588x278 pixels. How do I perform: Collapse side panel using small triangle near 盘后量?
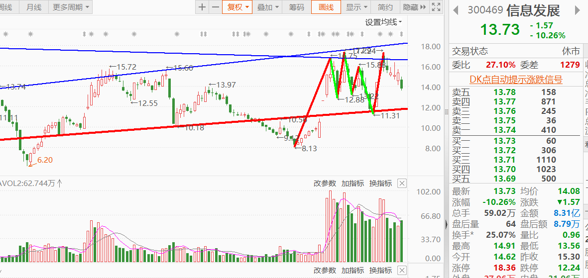[x=446, y=224]
